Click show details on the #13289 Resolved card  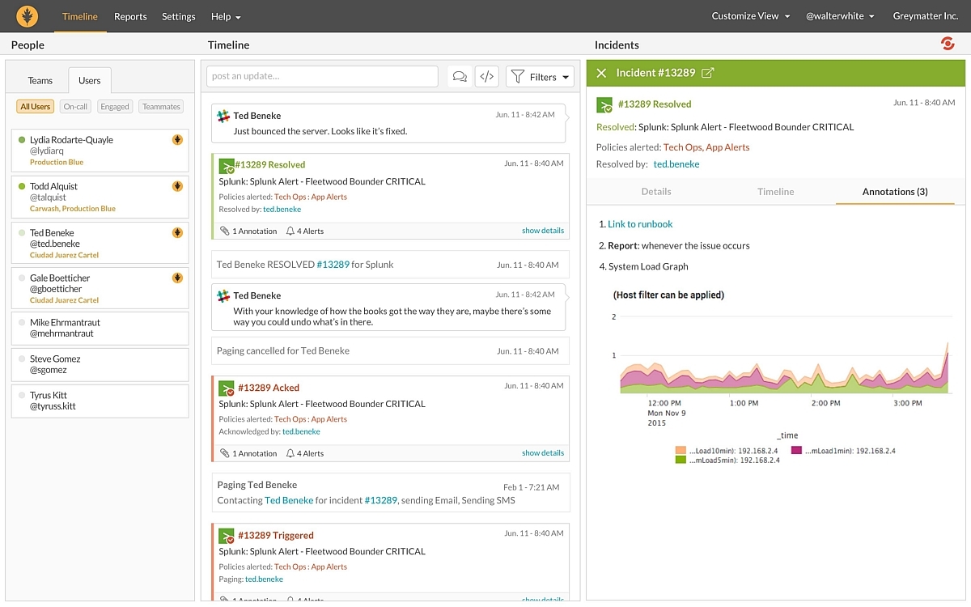(x=542, y=231)
